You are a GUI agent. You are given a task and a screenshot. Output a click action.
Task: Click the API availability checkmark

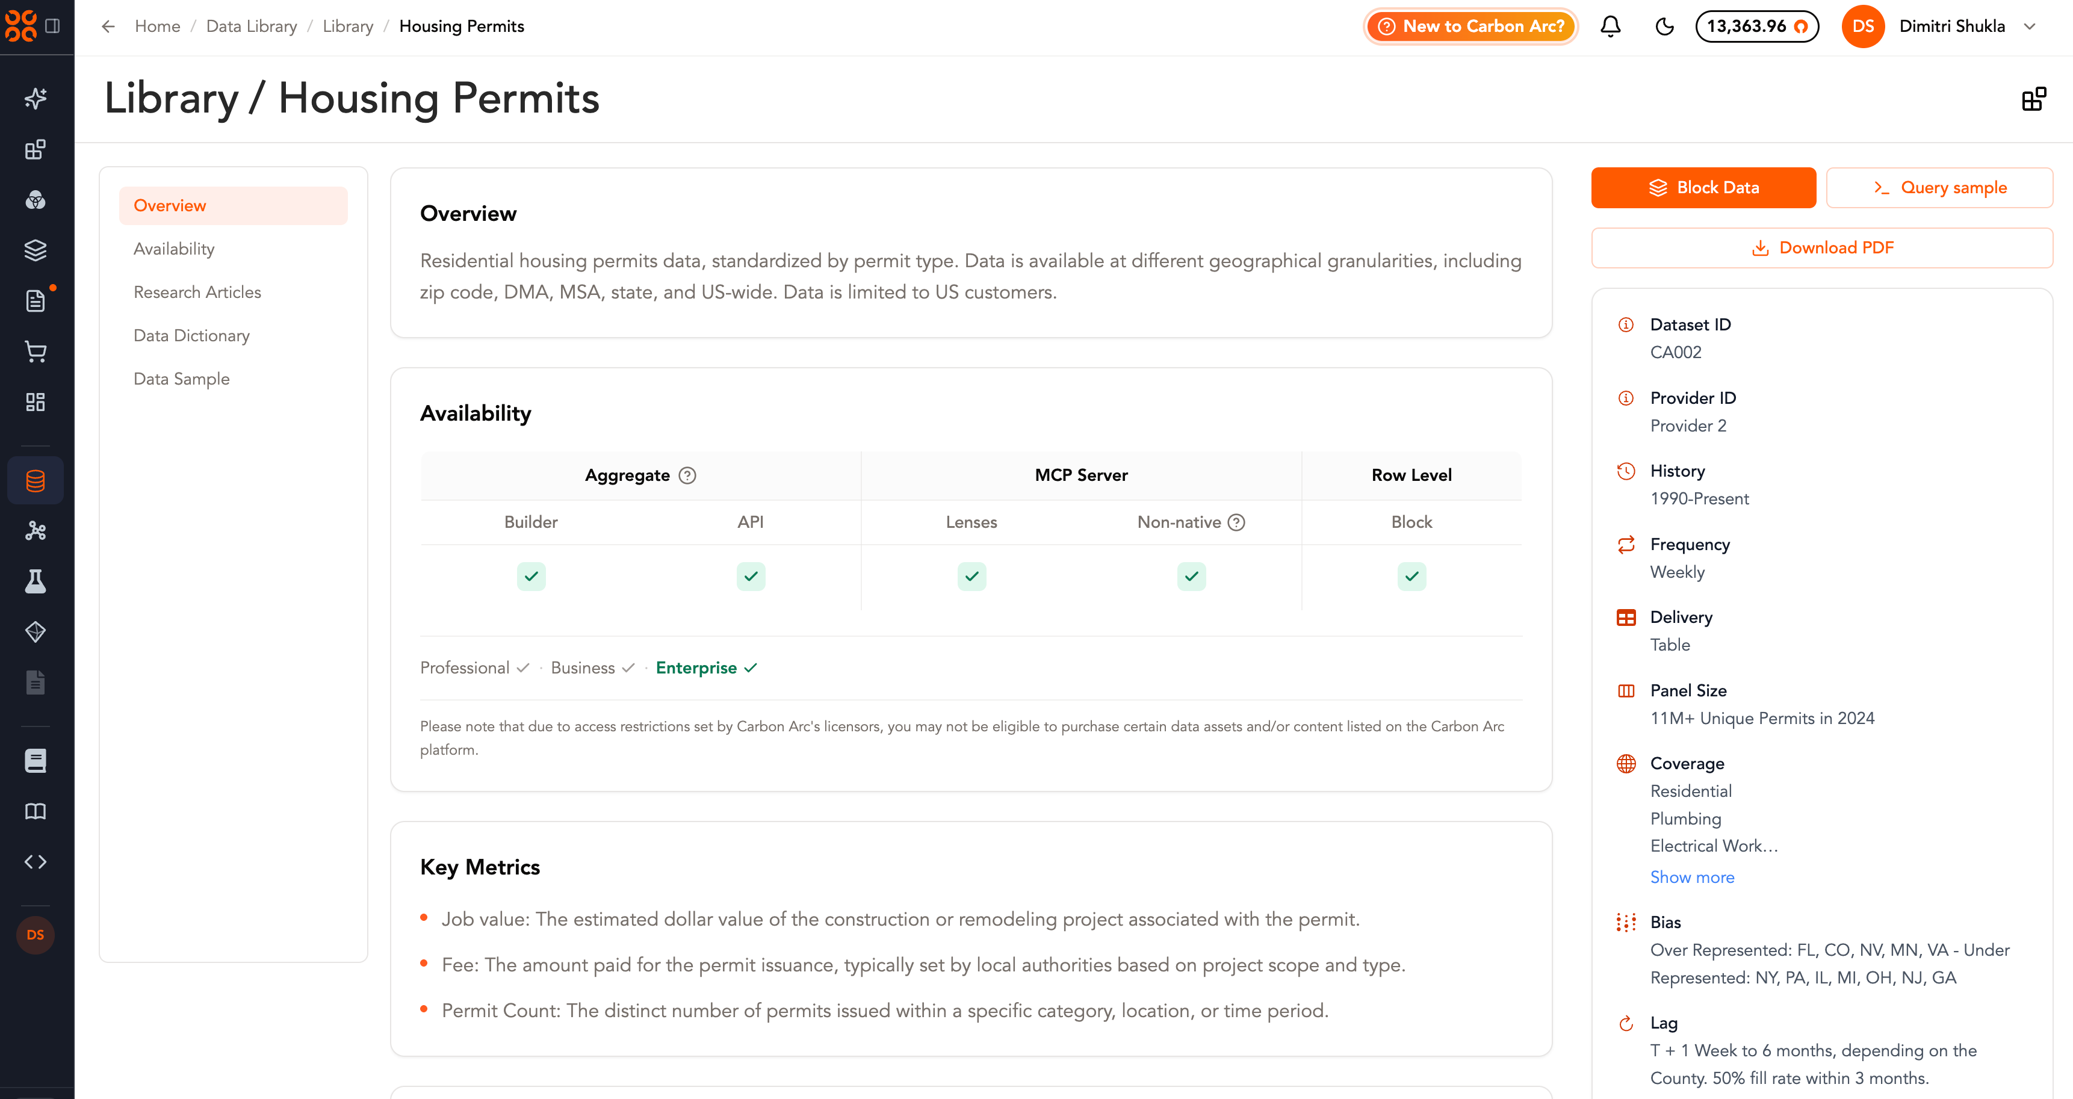pyautogui.click(x=751, y=577)
